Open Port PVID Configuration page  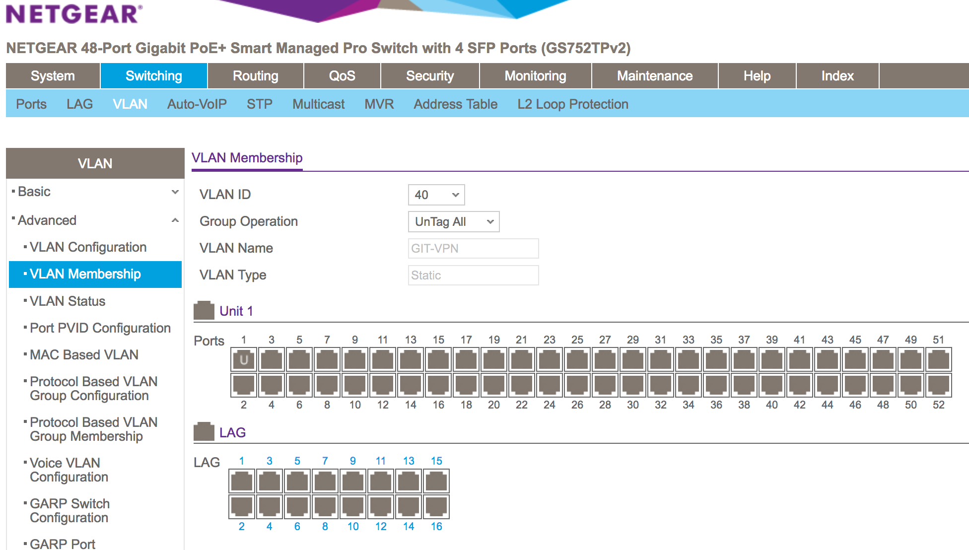coord(100,328)
